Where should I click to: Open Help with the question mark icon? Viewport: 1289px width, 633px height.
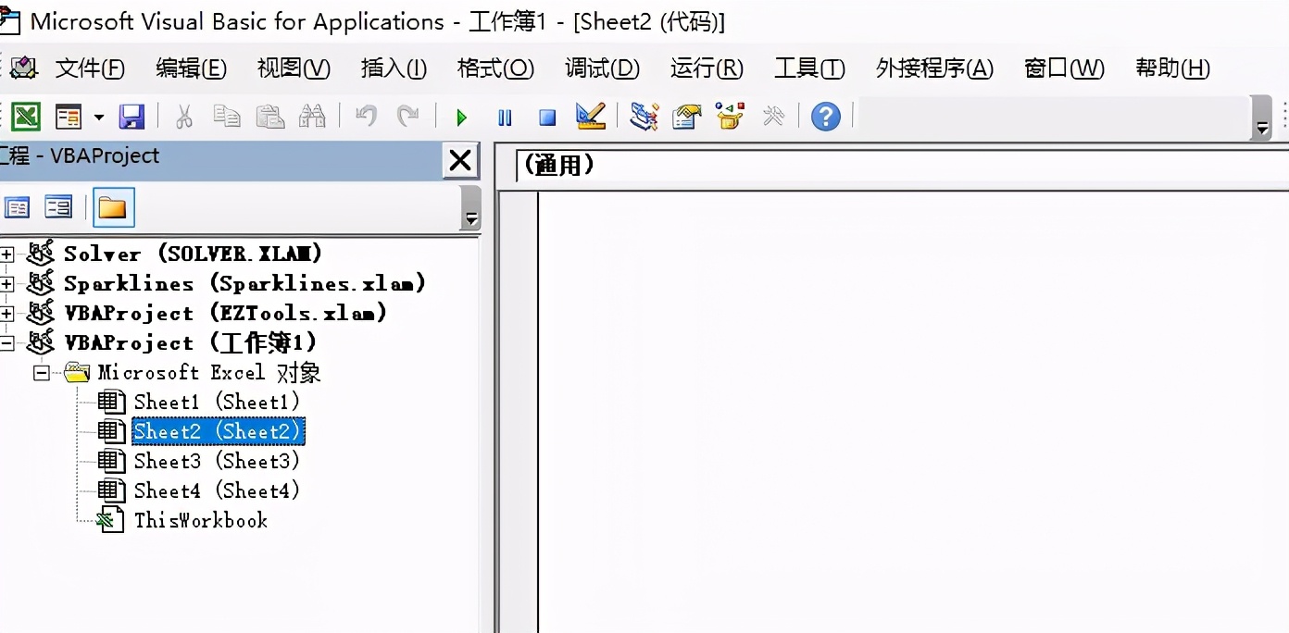tap(826, 117)
